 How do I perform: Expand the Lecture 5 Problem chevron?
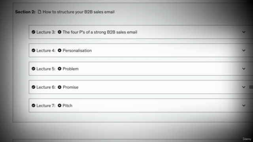coord(244,69)
